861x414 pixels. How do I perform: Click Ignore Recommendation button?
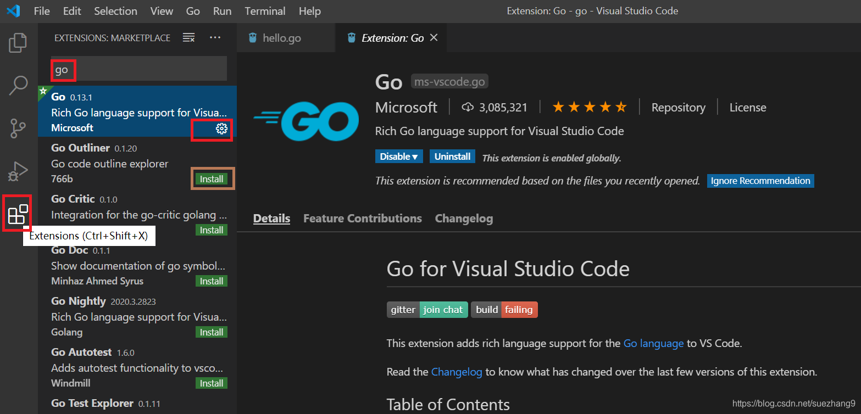coord(760,181)
